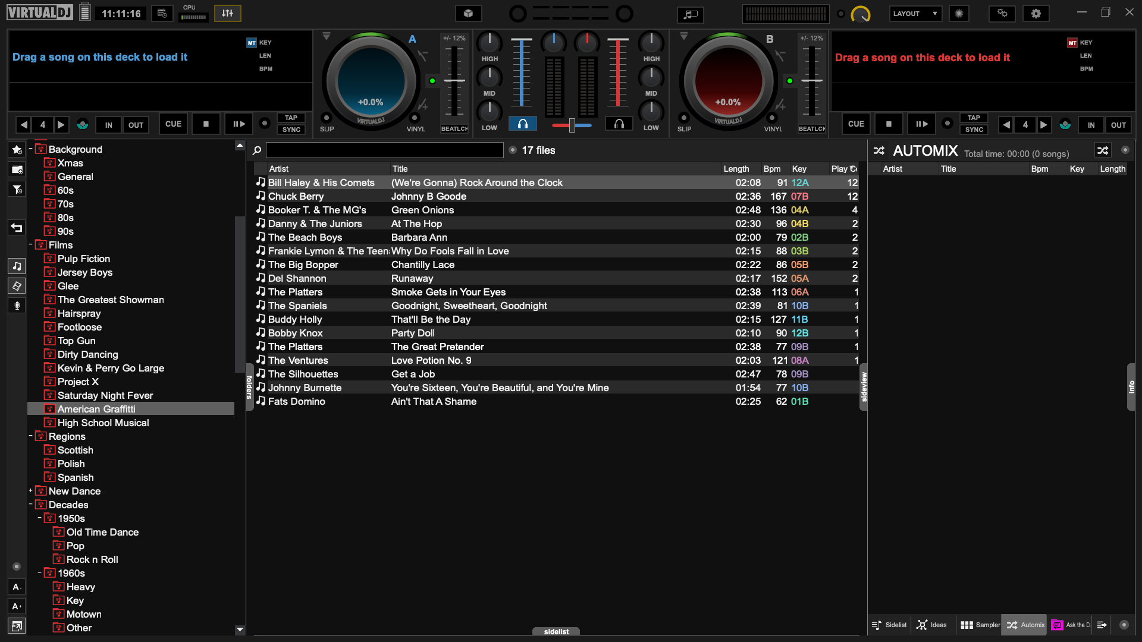The width and height of the screenshot is (1142, 642).
Task: Open the LAYOUT dropdown
Action: point(915,13)
